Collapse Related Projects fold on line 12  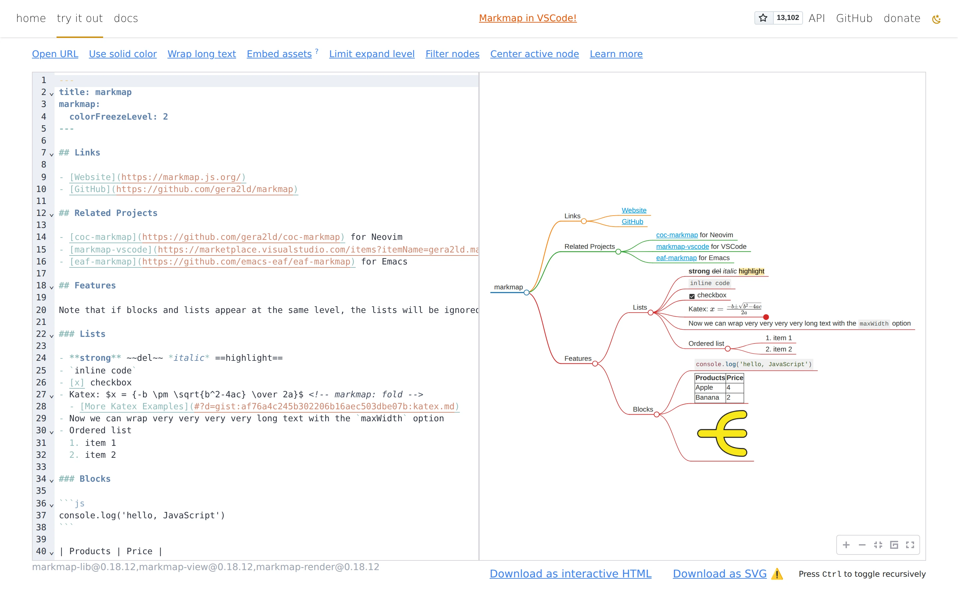tap(52, 215)
